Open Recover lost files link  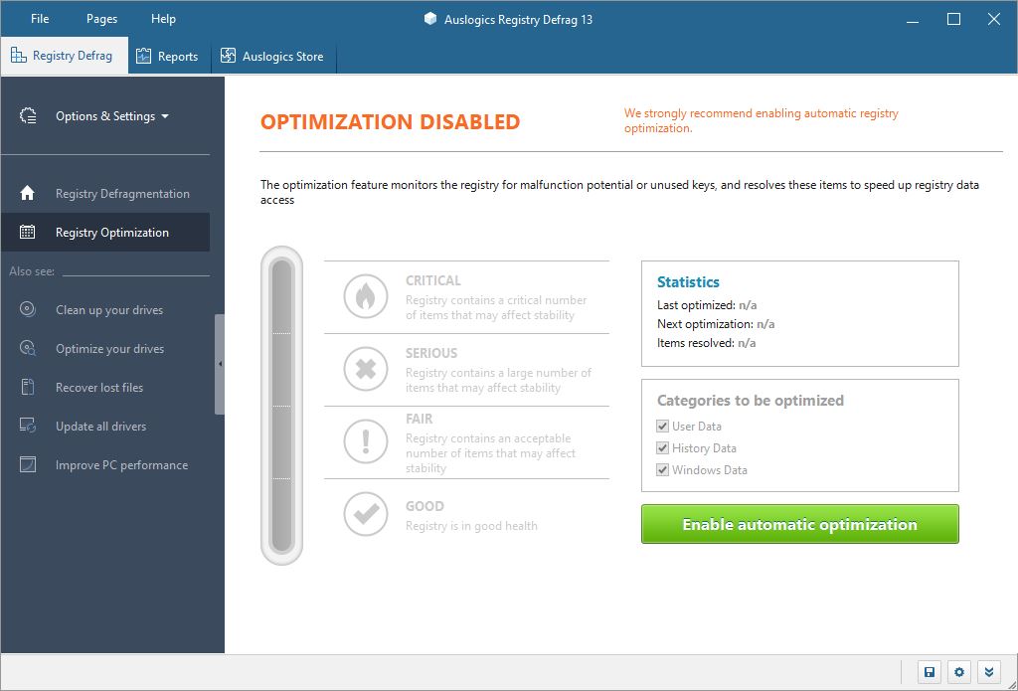click(99, 387)
